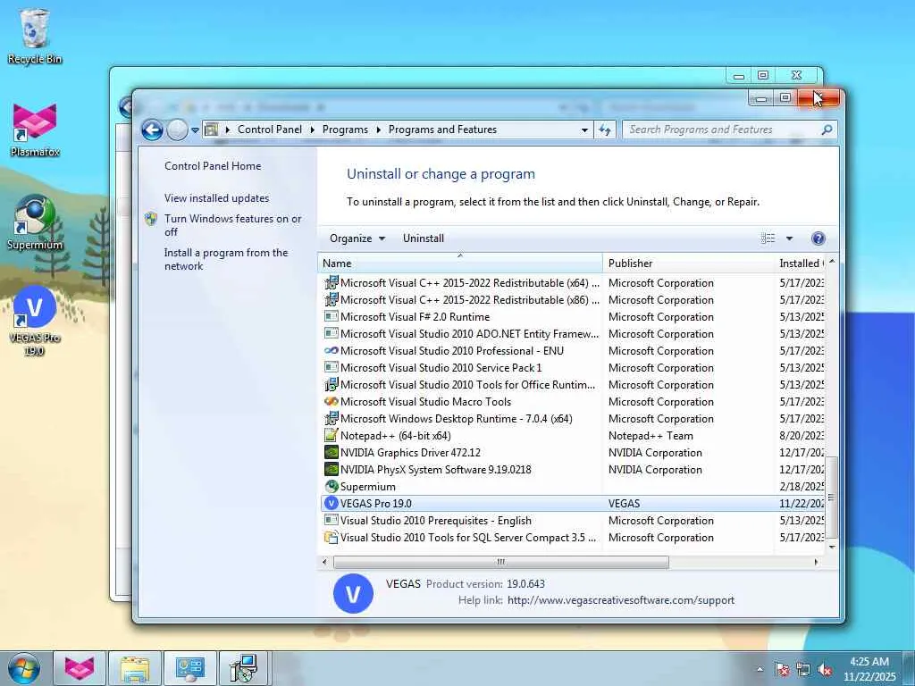The image size is (915, 686).
Task: Select Microsoft Windows Desktop Runtime 7.0.4 row
Action: (572, 418)
